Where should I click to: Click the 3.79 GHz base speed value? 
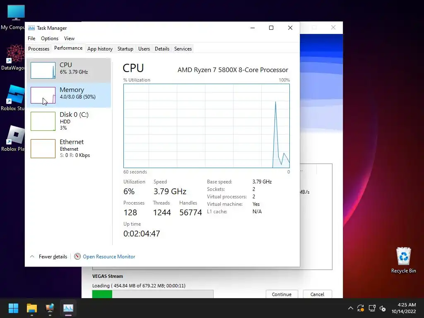[262, 182]
